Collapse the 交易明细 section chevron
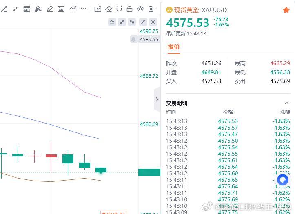The height and width of the screenshot is (214, 295). 286,103
